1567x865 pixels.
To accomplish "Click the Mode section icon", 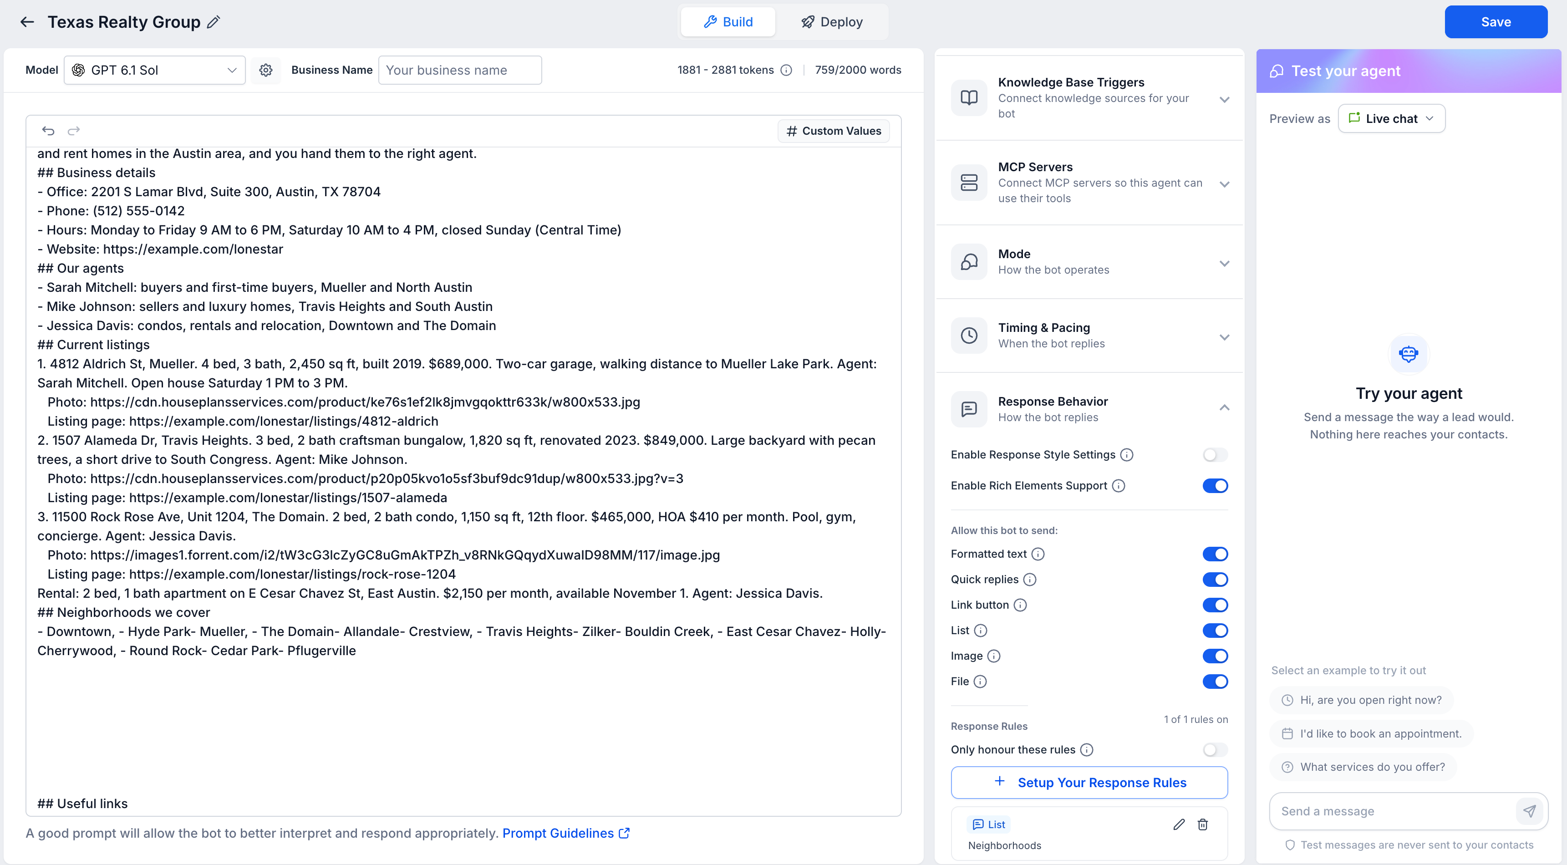I will point(969,262).
